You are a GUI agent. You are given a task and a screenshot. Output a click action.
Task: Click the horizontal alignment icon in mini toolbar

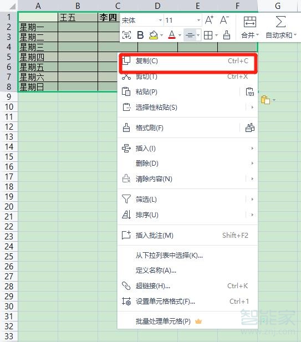[x=190, y=35]
